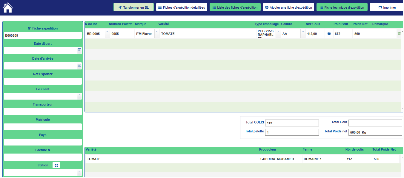This screenshot has width=404, height=178.
Task: Open Fiches d'expédition détaillées
Action: (x=182, y=7)
